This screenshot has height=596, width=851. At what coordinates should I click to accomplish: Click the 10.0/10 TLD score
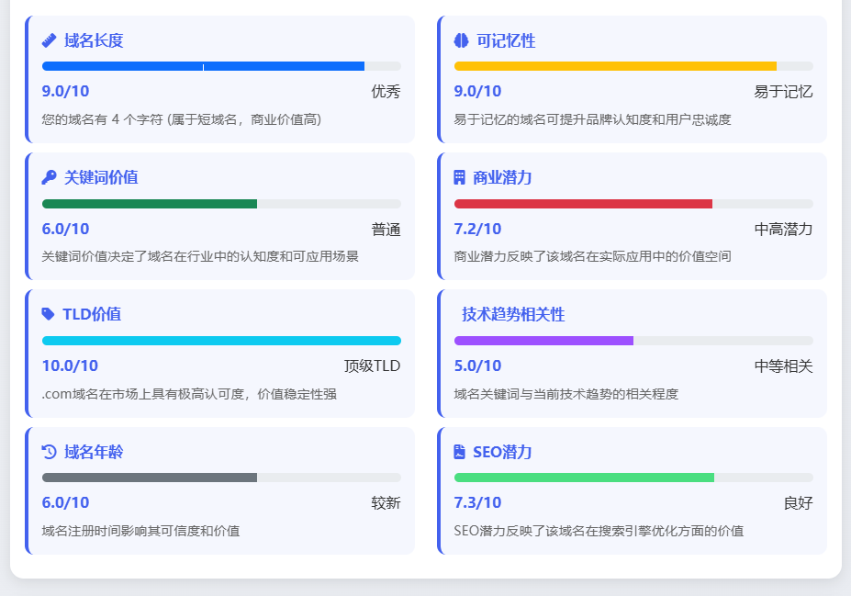70,365
